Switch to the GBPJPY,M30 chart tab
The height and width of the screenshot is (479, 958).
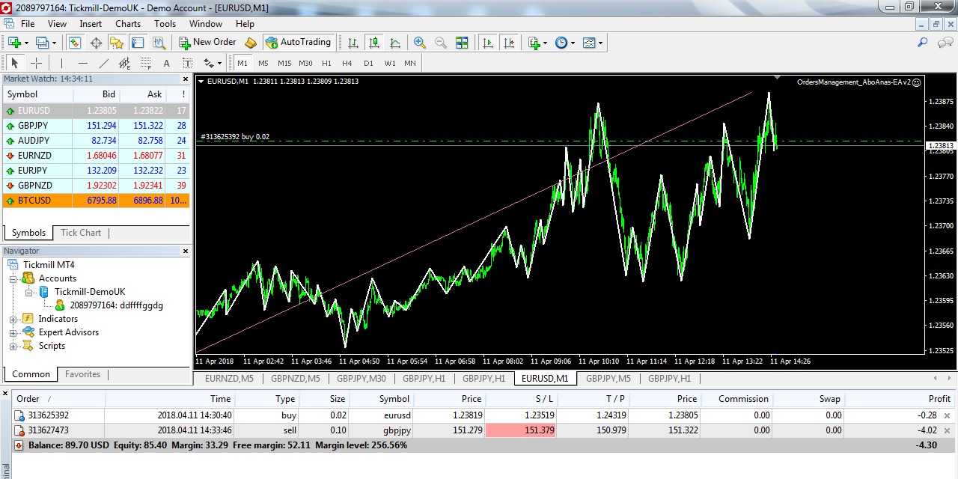361,379
